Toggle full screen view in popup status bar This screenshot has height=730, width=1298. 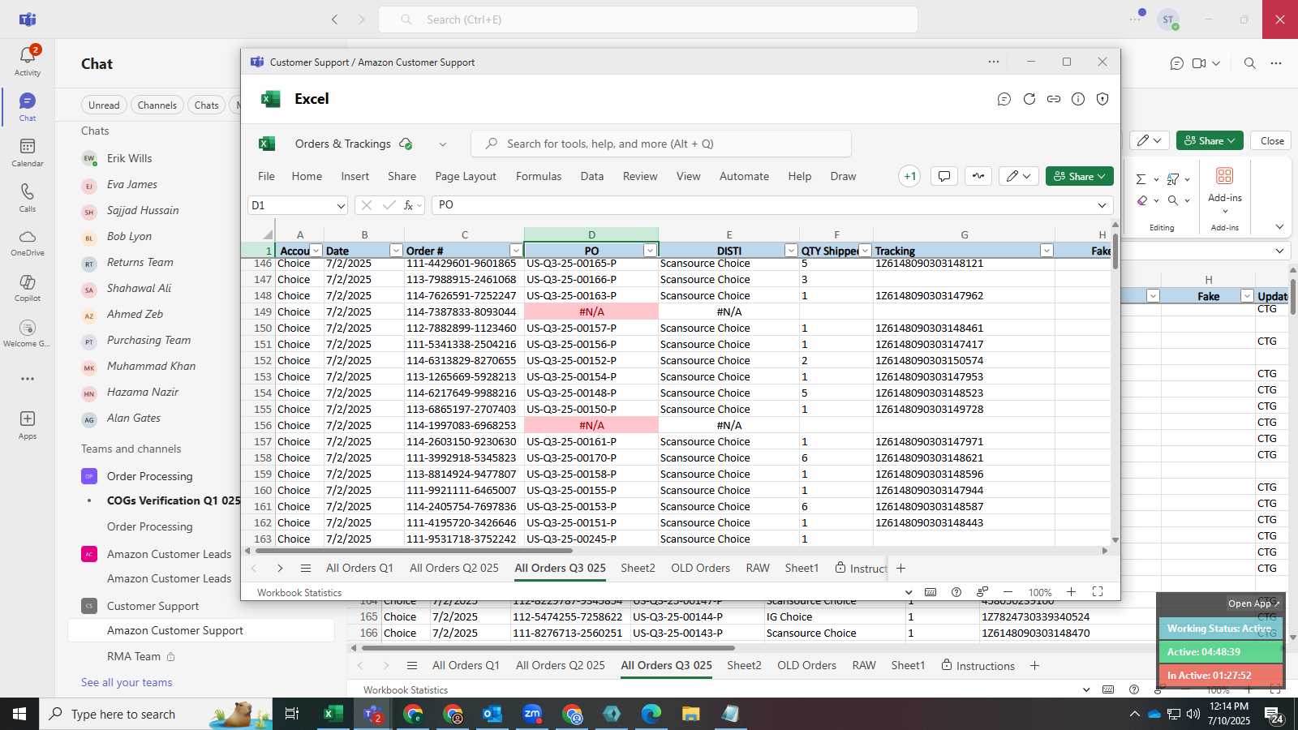coord(1098,592)
